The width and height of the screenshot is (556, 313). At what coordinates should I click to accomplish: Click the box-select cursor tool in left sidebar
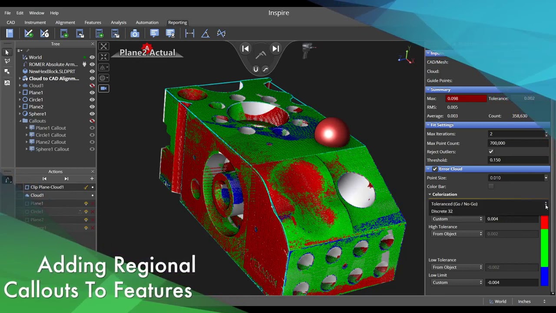pyautogui.click(x=7, y=72)
